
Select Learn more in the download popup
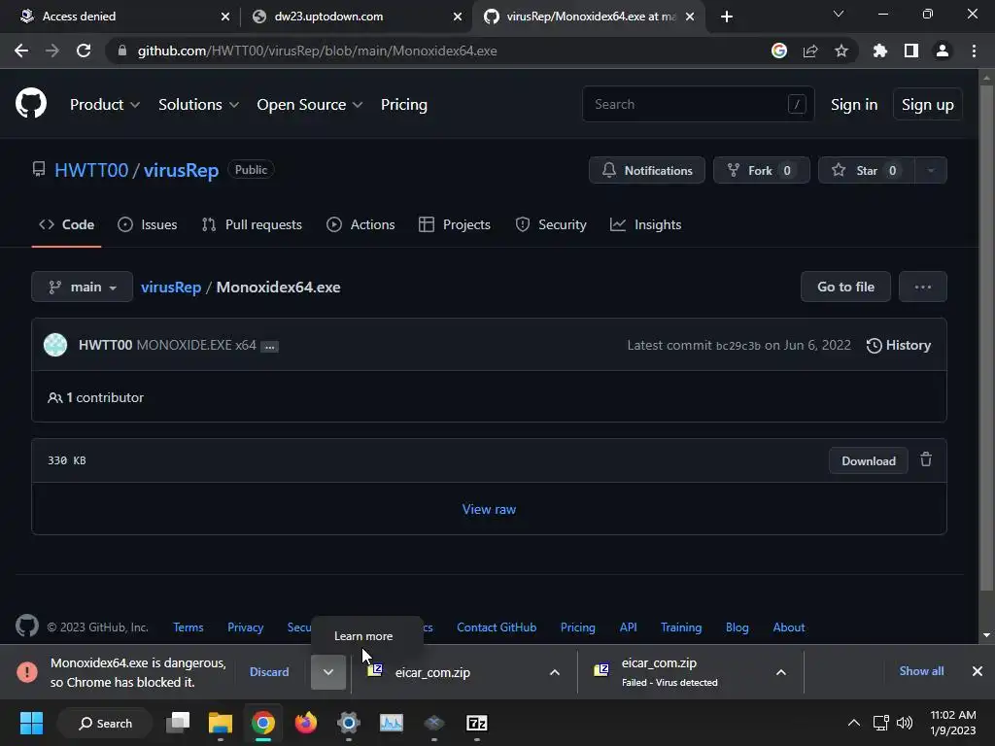(363, 636)
